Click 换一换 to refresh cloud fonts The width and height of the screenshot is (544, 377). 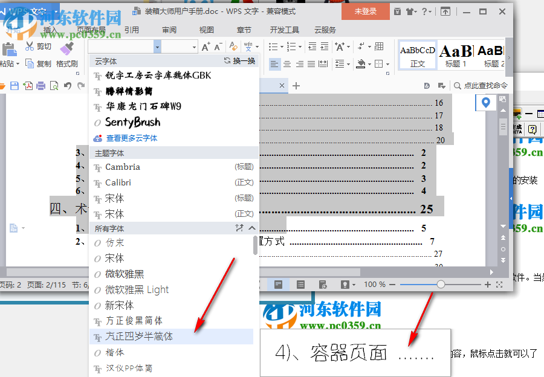click(240, 61)
